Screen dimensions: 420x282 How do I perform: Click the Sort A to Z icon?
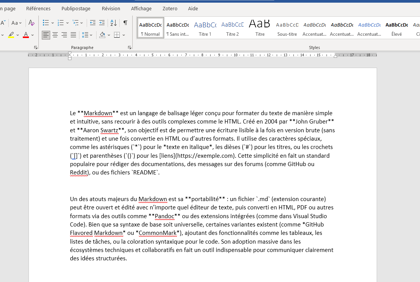tap(114, 23)
